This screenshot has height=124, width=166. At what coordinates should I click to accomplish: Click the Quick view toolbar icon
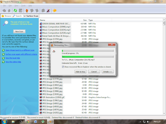tap(32, 11)
